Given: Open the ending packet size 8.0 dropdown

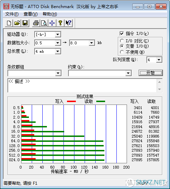Looking at the screenshot, I should click(92, 43).
